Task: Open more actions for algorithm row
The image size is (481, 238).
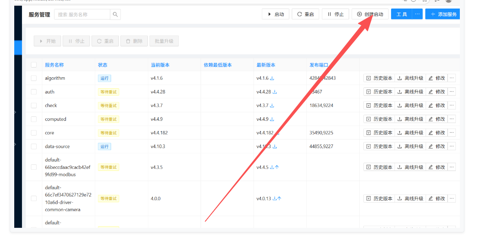Action: click(x=451, y=78)
